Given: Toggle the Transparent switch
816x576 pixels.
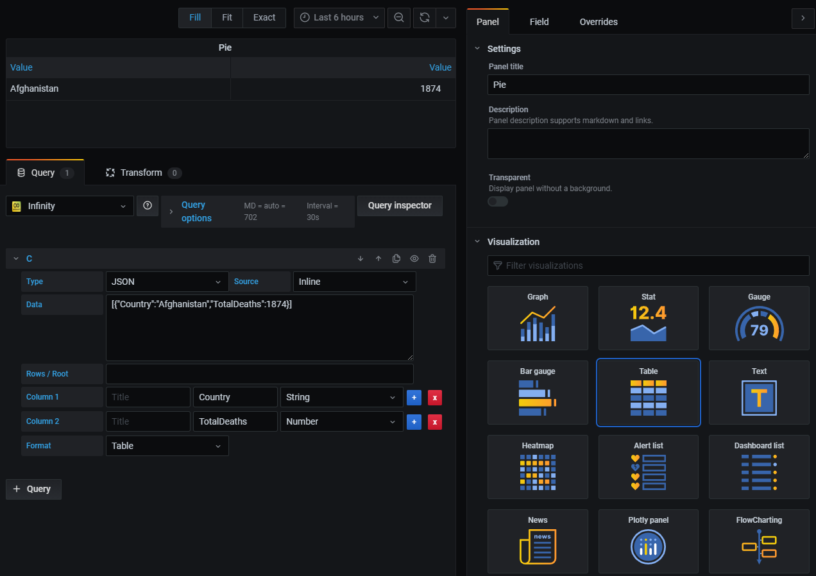Looking at the screenshot, I should [498, 201].
